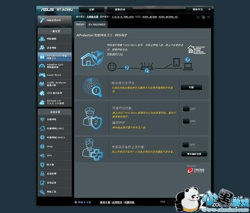Click the laptop icon in the diagram
250x213 pixels.
[x=188, y=67]
